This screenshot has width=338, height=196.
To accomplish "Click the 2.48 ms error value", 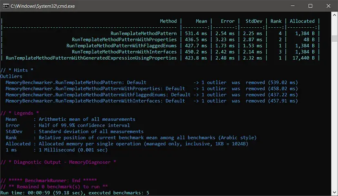I will point(225,58).
